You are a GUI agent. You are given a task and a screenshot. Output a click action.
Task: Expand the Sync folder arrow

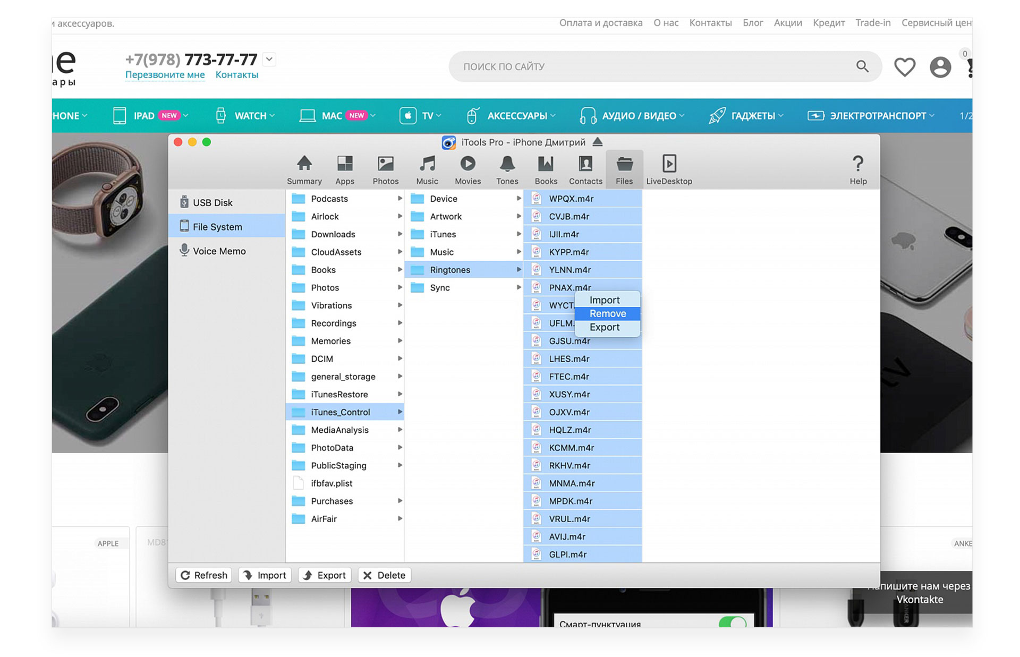[x=518, y=287]
